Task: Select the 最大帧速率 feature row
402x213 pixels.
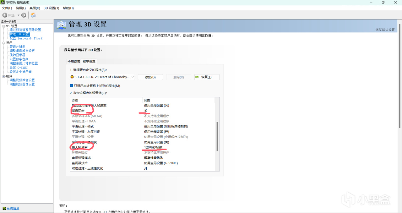Action: (143, 147)
